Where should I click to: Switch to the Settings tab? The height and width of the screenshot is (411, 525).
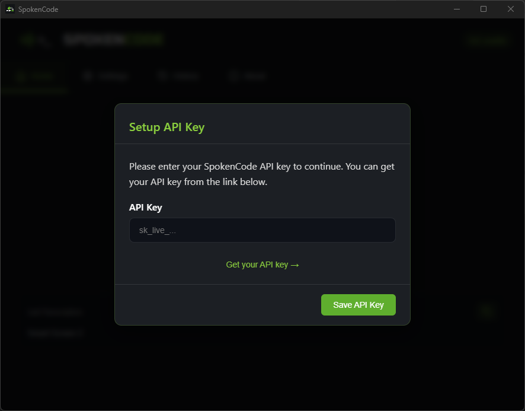click(105, 76)
